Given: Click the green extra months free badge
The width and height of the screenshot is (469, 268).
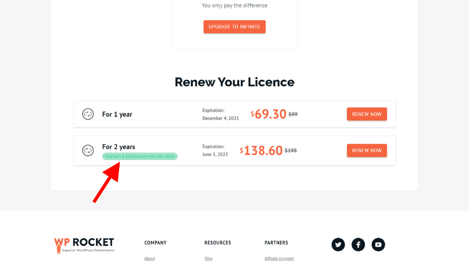Looking at the screenshot, I should coord(140,156).
